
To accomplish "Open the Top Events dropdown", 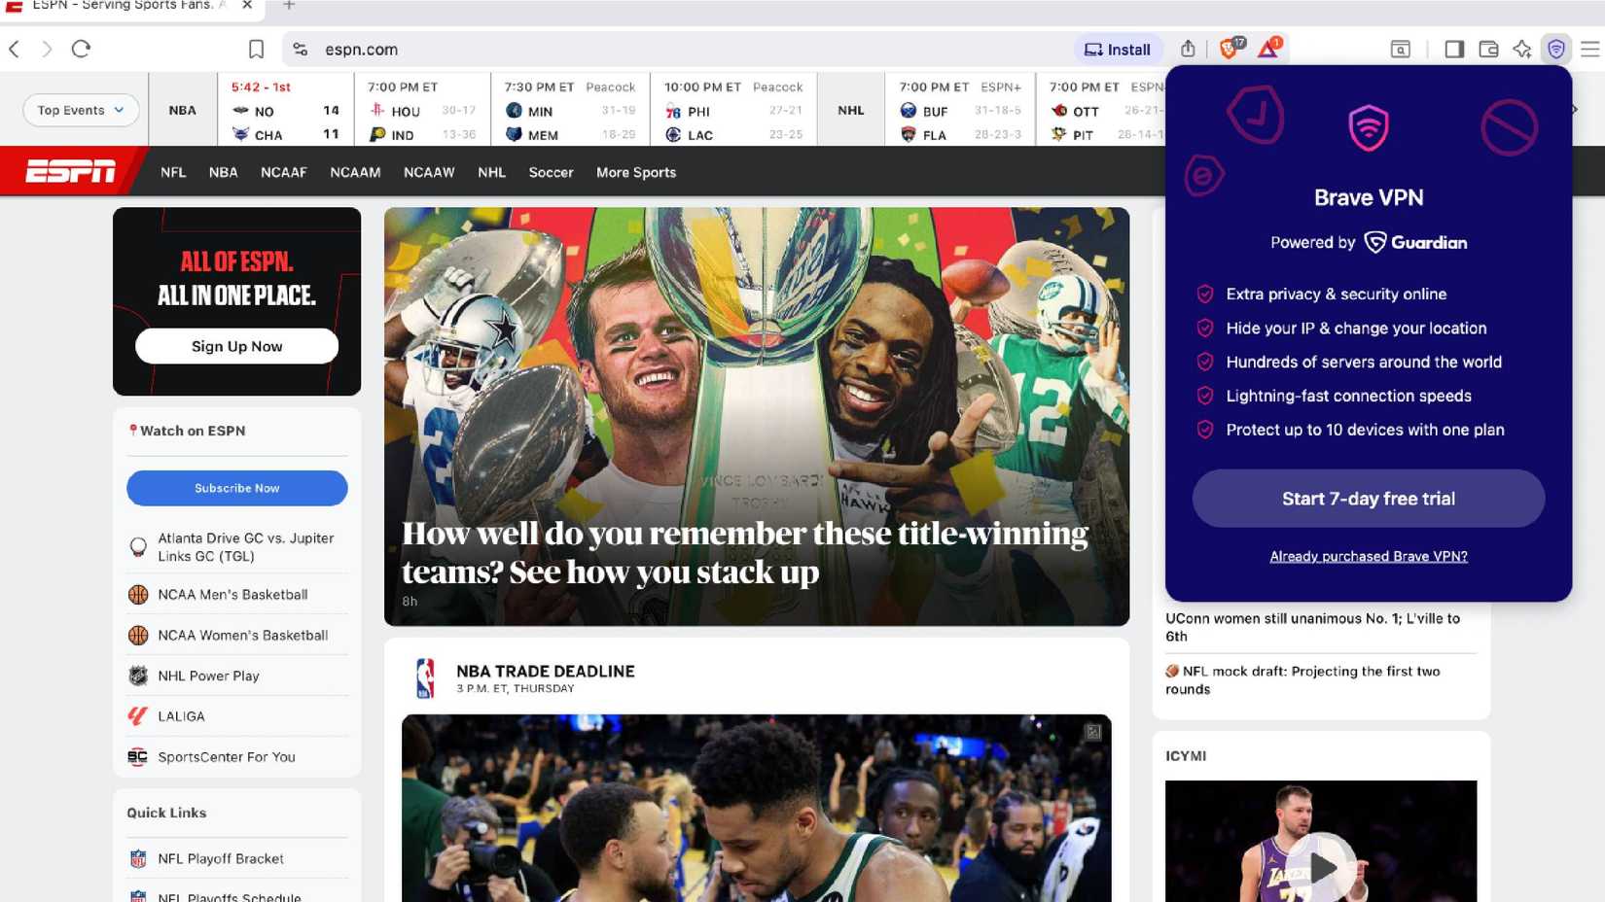I will click(79, 110).
